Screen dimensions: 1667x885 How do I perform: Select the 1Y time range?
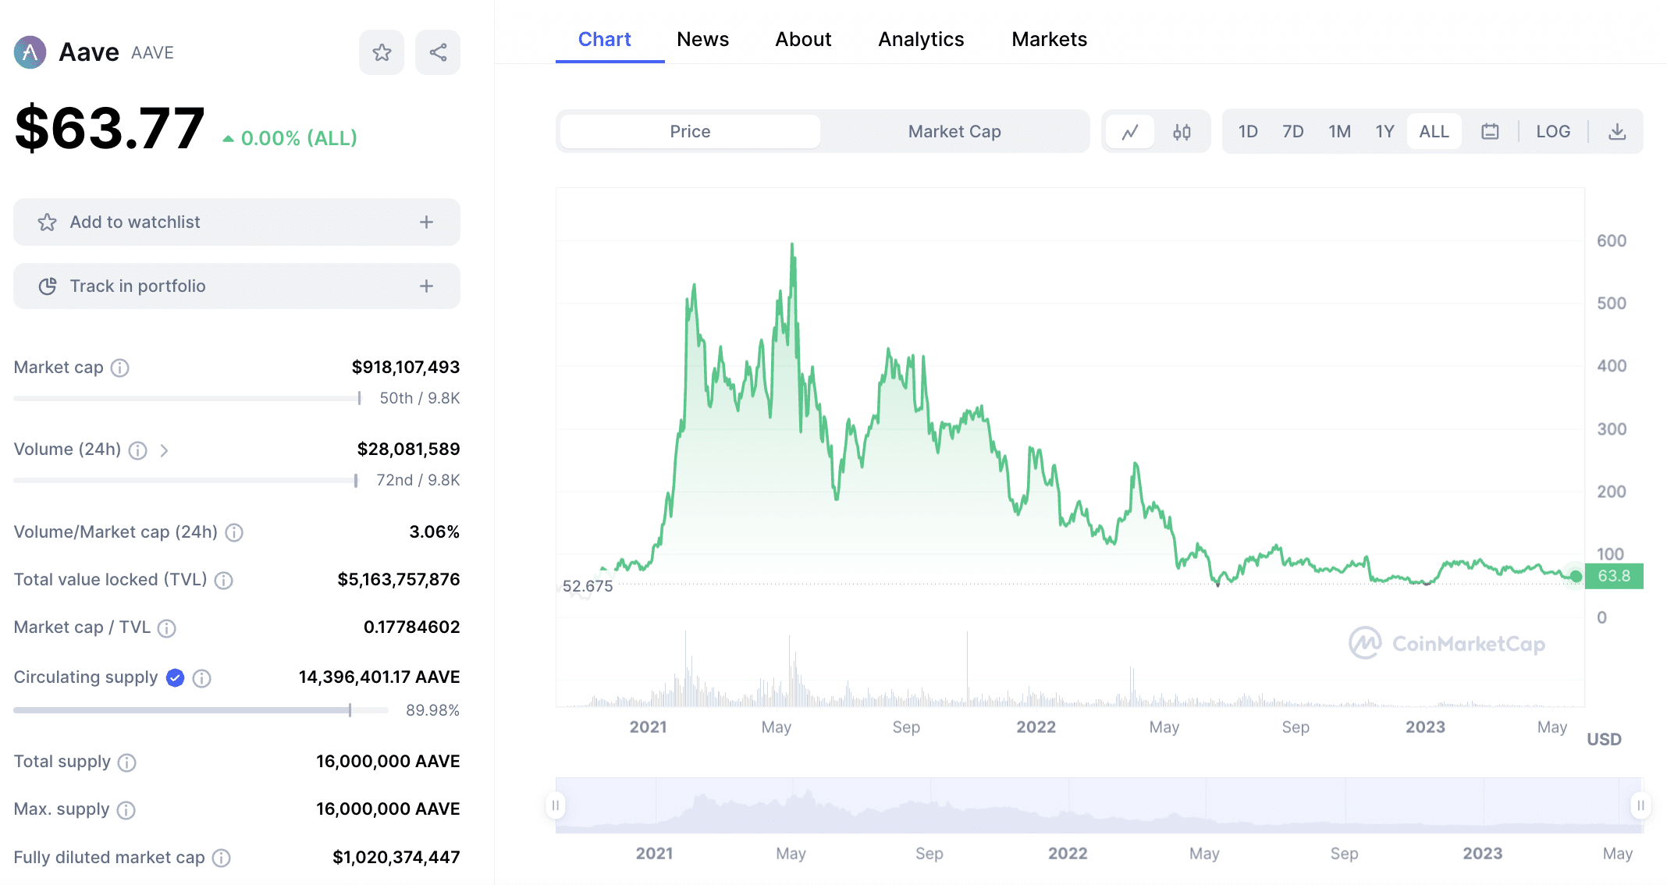(x=1384, y=132)
